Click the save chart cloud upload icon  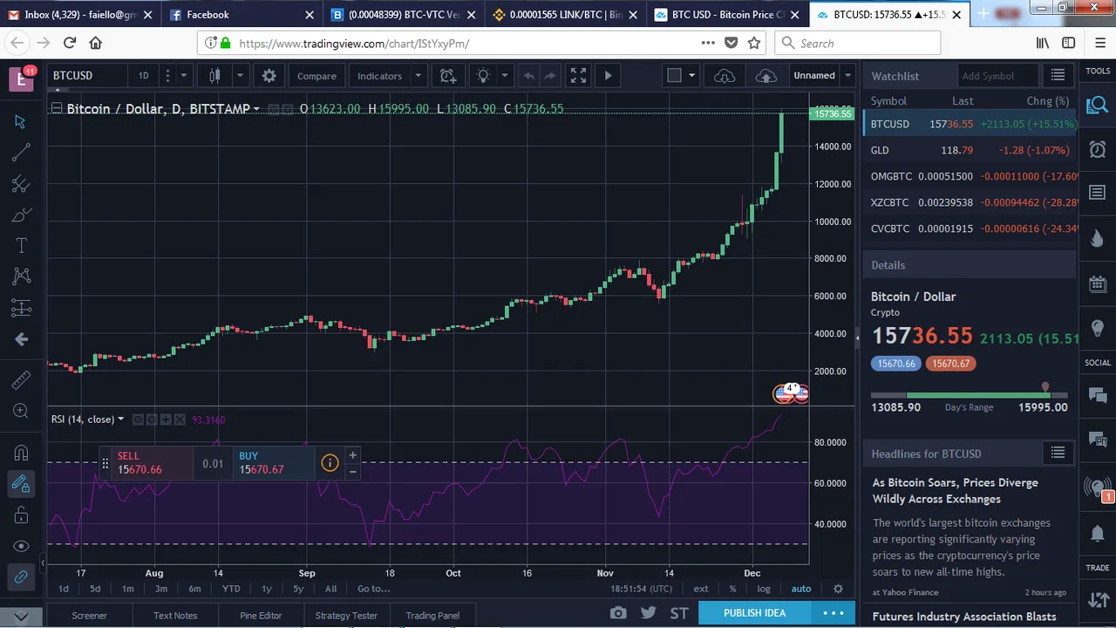(x=766, y=76)
